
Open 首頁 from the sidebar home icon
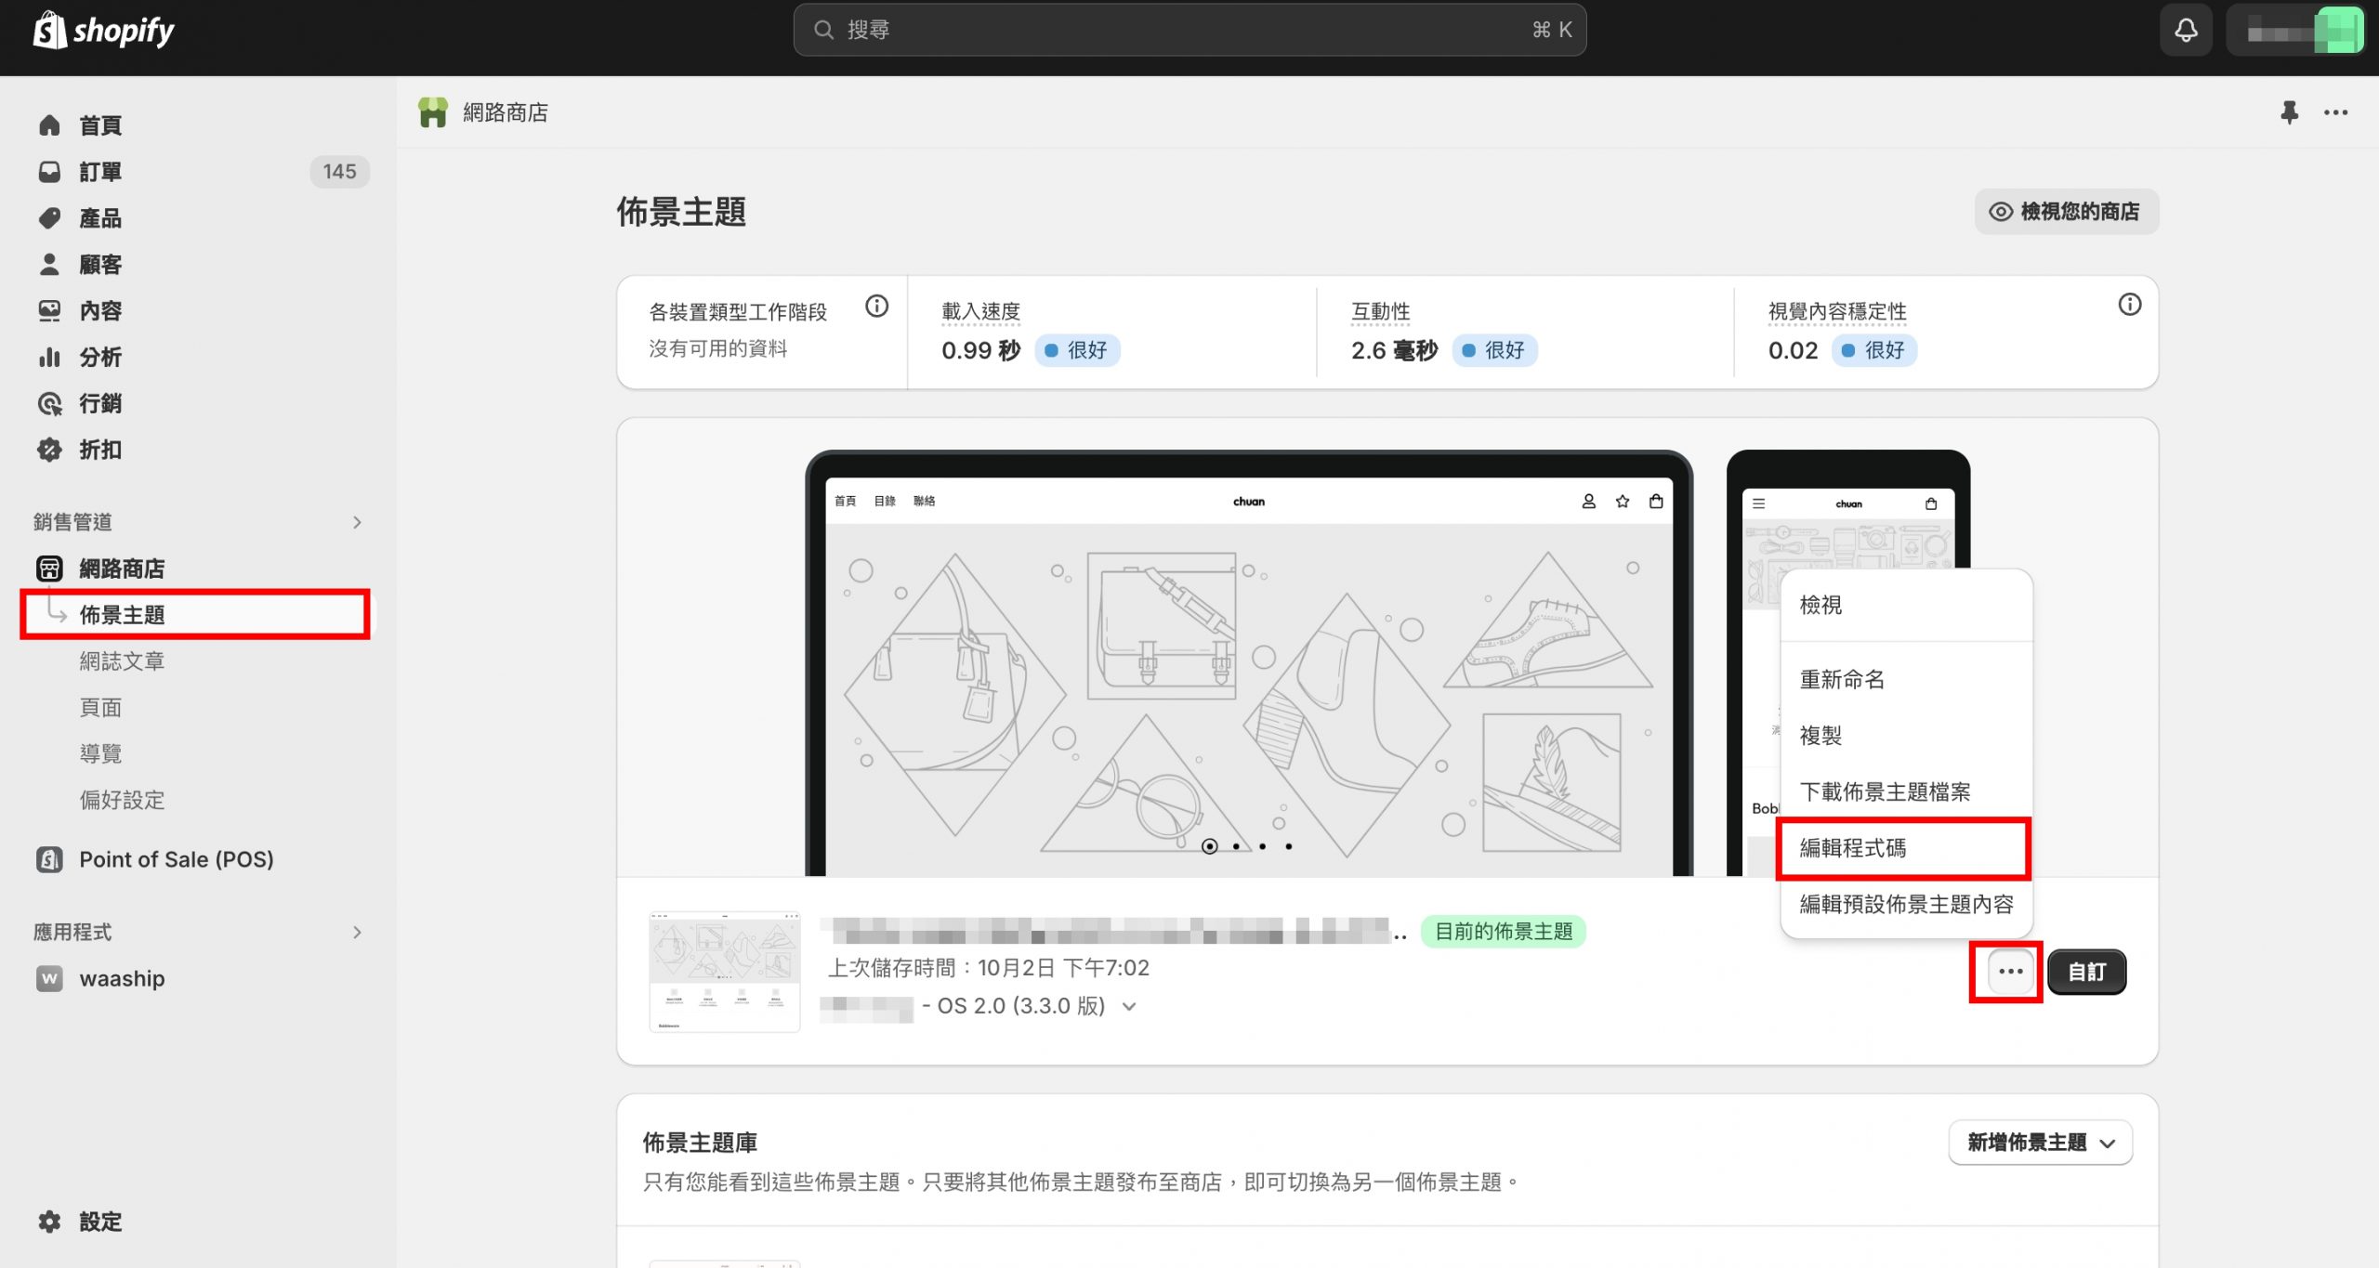(50, 125)
